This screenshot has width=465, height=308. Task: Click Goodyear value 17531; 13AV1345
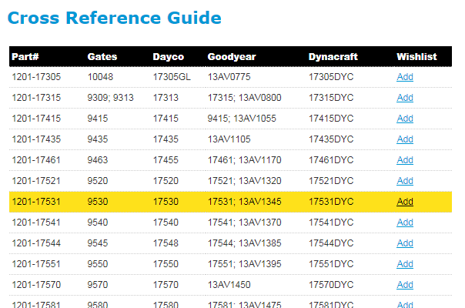pyautogui.click(x=244, y=202)
